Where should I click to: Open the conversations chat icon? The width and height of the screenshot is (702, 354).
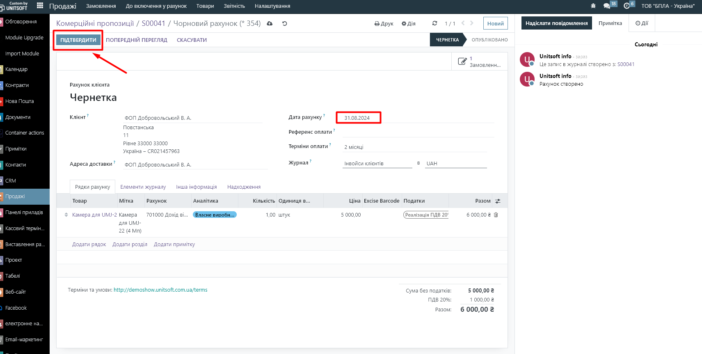(607, 6)
